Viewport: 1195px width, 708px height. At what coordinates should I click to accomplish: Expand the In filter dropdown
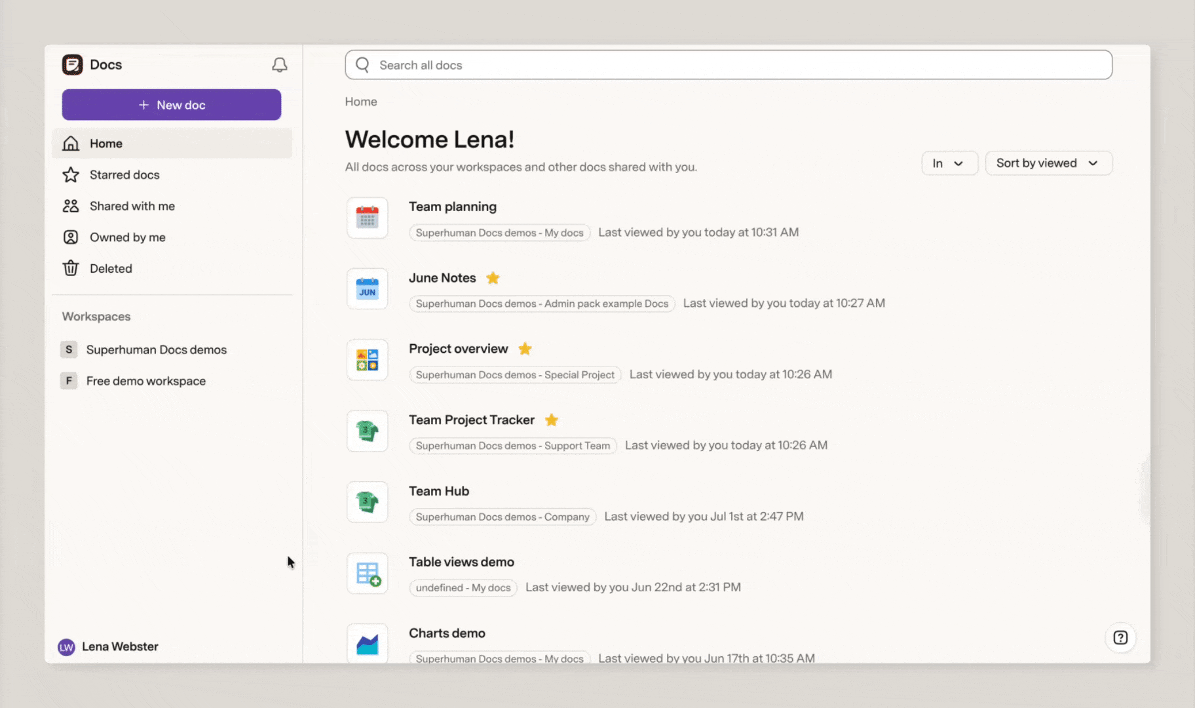tap(949, 163)
